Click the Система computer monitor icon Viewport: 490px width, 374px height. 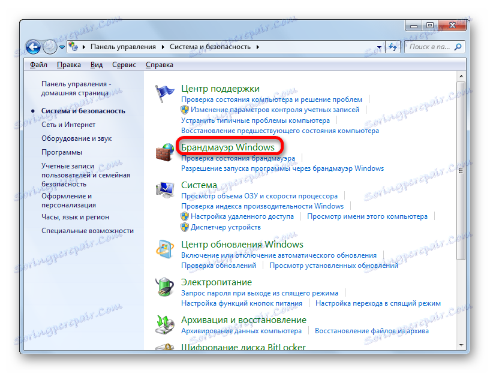point(165,190)
